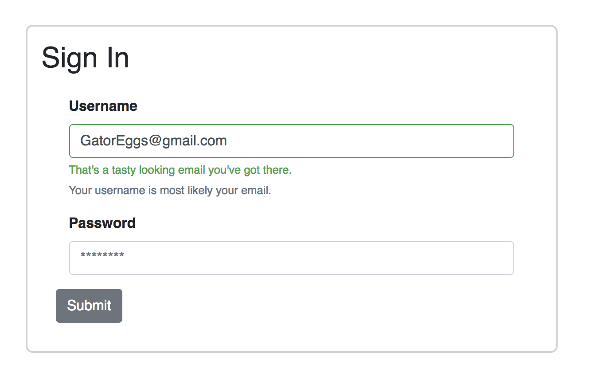Click the word gmail.com in the email
The image size is (602, 383).
point(194,141)
